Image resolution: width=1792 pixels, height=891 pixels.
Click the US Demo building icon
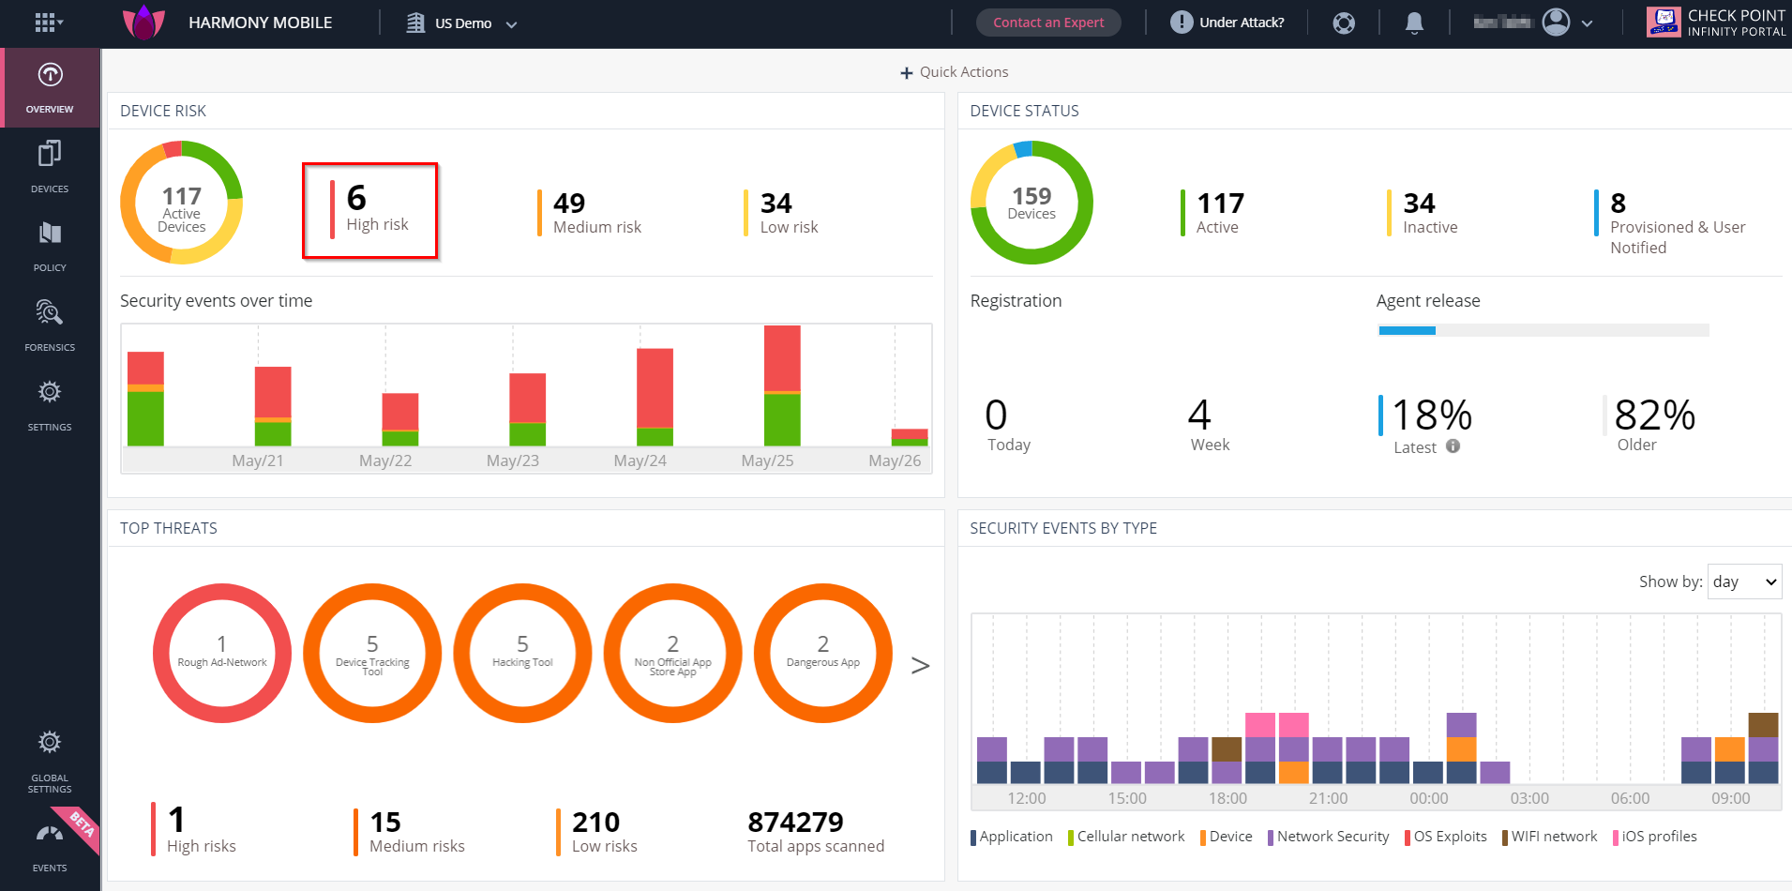tap(415, 23)
